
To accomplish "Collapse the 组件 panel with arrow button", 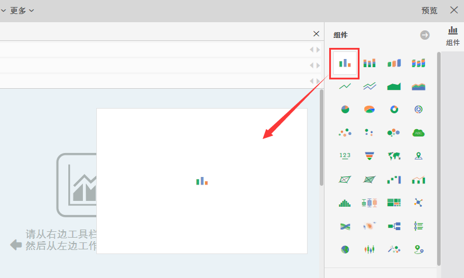I will click(425, 35).
